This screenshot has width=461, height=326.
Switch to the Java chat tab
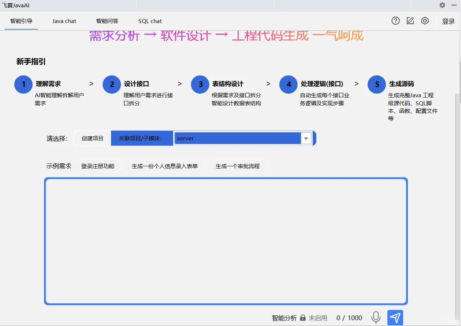pyautogui.click(x=64, y=21)
